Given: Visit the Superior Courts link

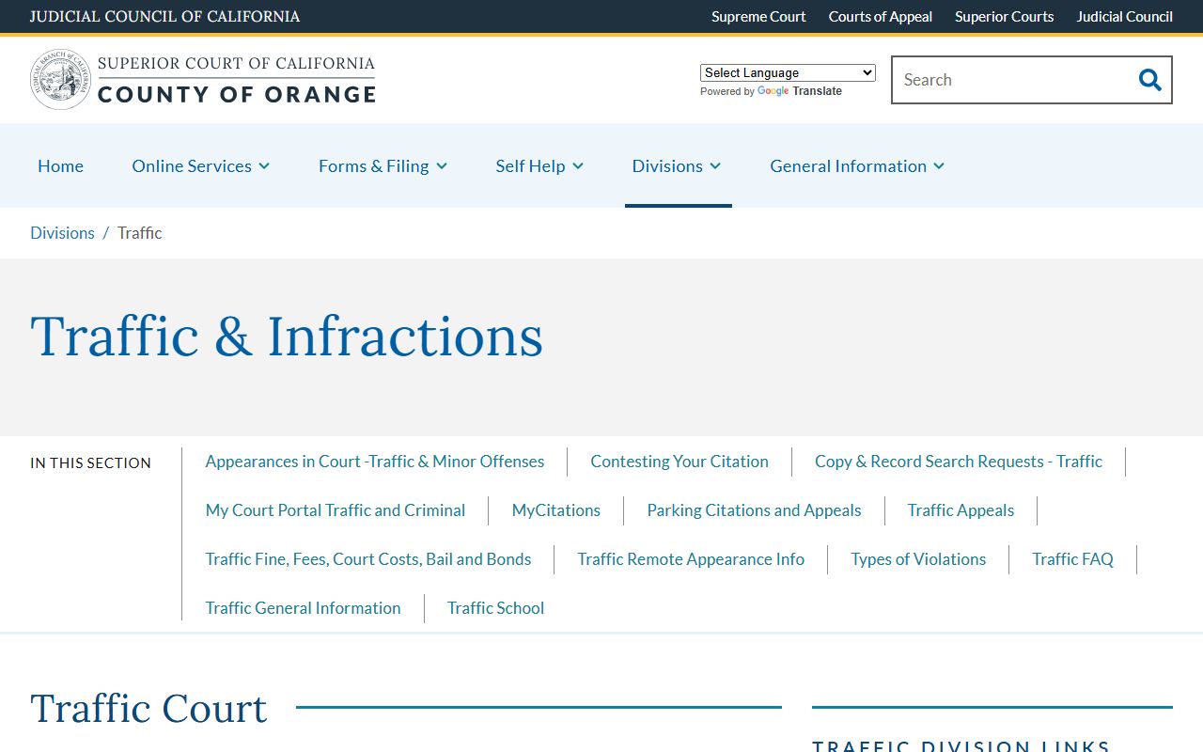Looking at the screenshot, I should pyautogui.click(x=1005, y=17).
